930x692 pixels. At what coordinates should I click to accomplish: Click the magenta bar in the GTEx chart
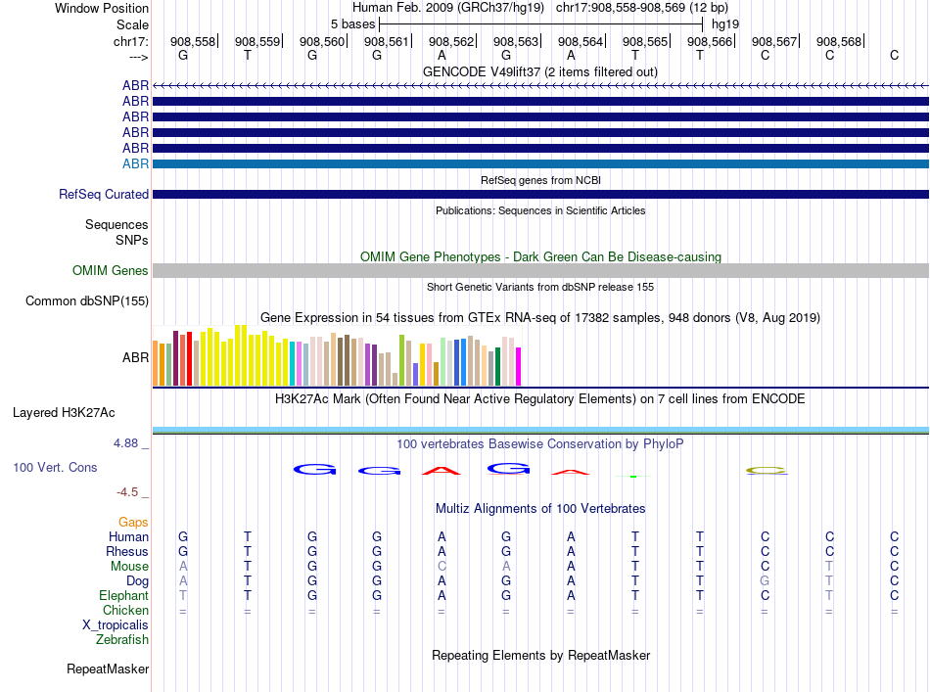point(519,366)
